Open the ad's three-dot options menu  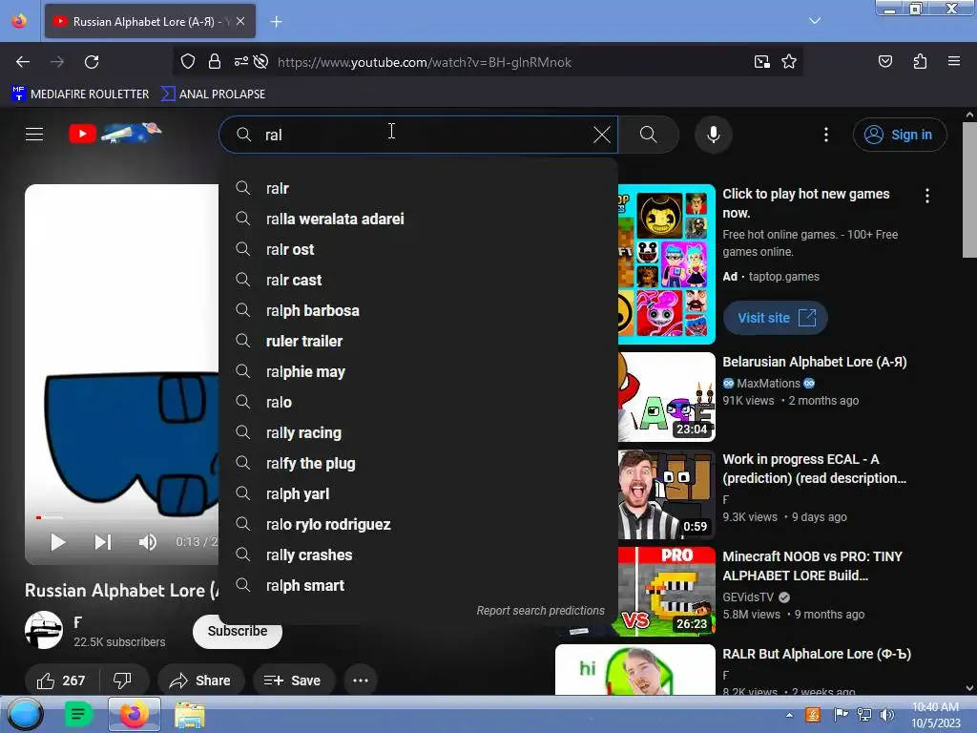pyautogui.click(x=927, y=196)
